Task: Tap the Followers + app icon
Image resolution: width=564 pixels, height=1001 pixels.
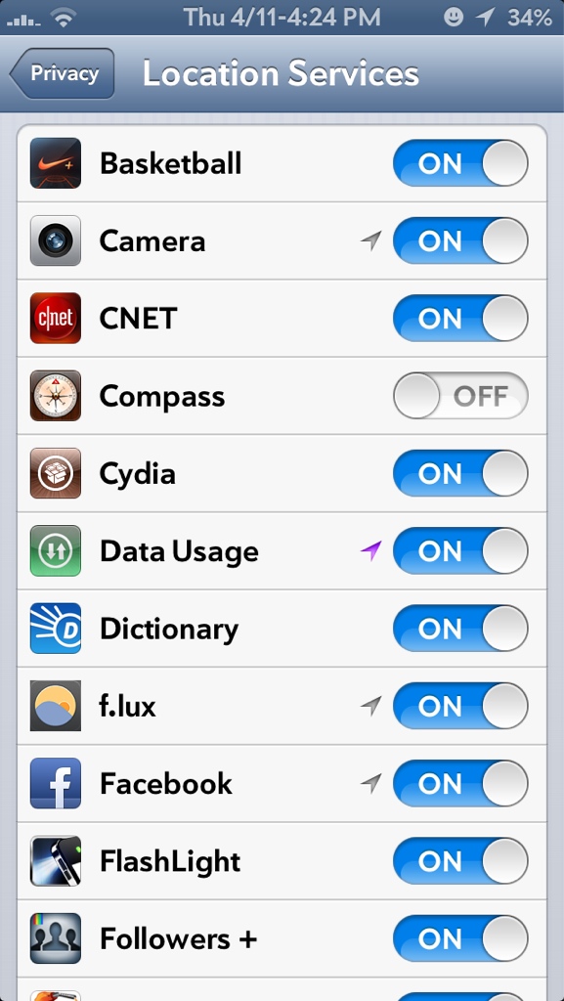Action: 56,938
